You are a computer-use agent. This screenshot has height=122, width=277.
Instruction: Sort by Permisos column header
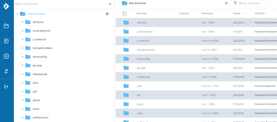point(207,13)
